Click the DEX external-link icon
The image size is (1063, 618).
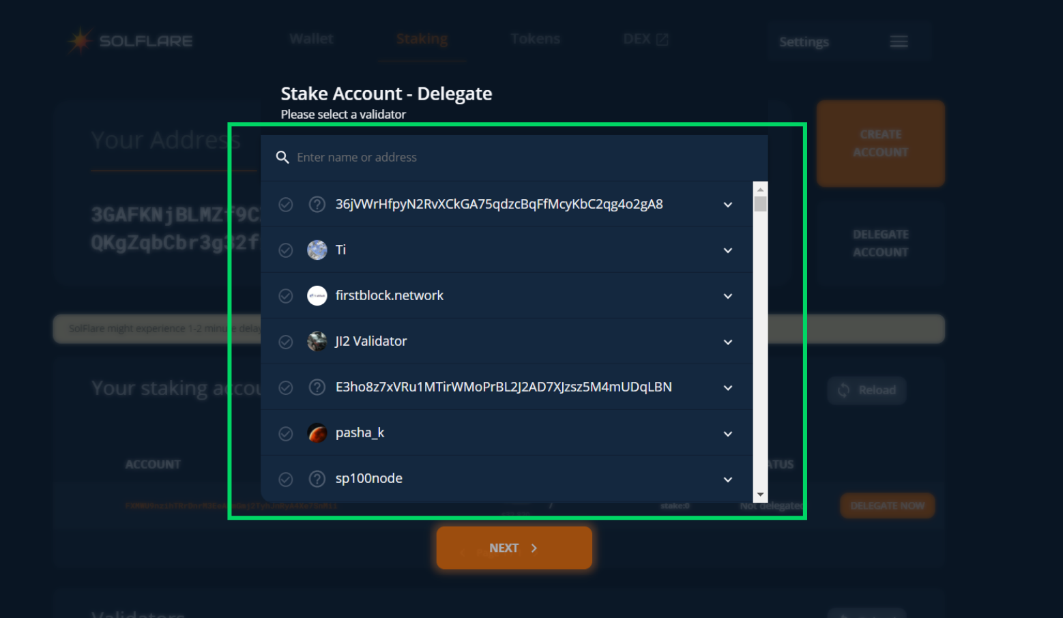click(662, 40)
